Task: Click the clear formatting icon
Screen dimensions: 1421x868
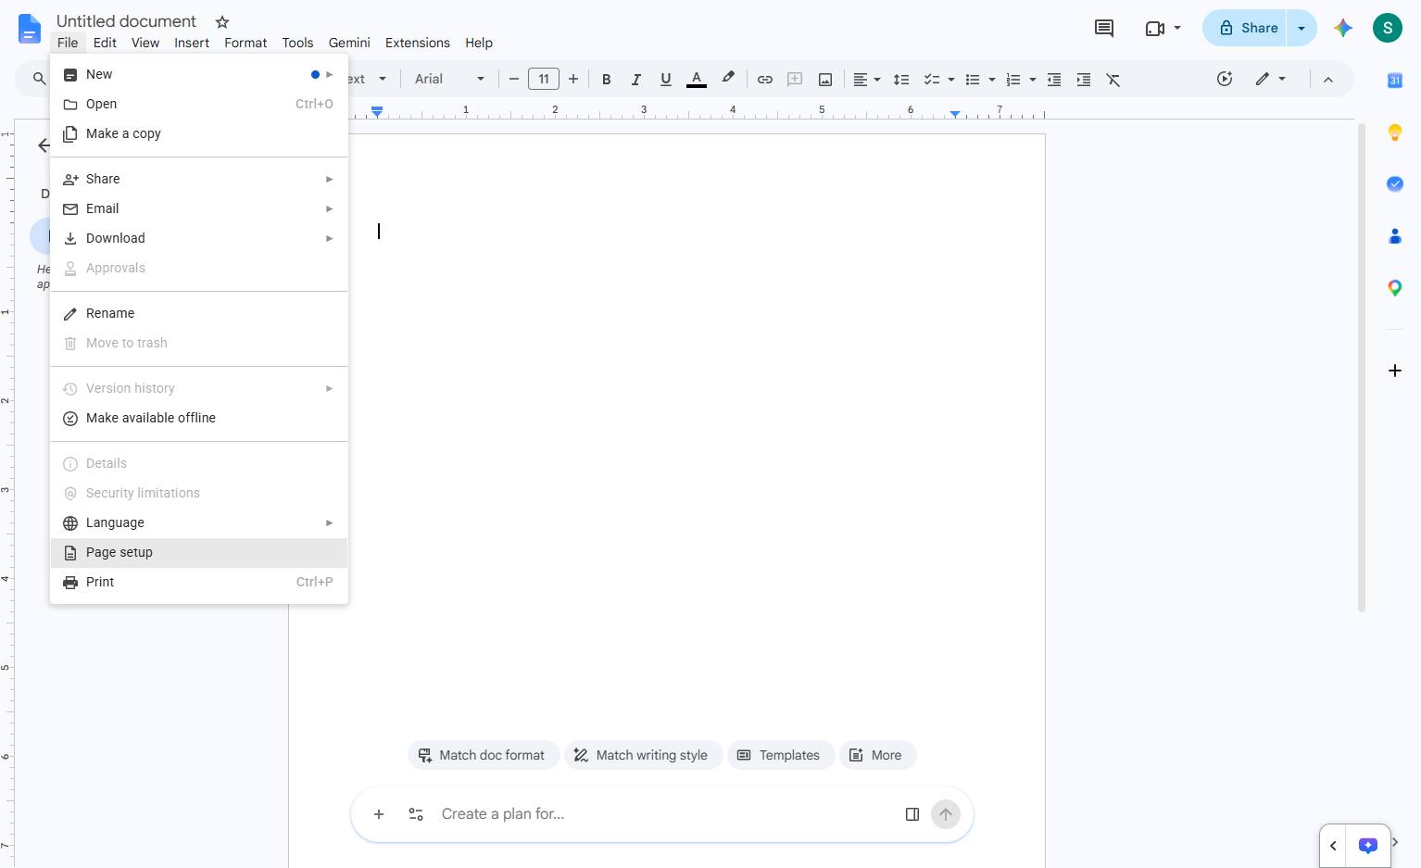Action: pos(1113,80)
